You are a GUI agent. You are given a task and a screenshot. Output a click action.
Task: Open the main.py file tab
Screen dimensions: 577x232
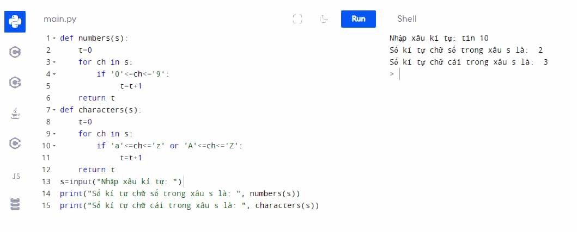60,19
